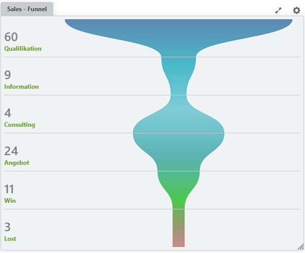This screenshot has width=305, height=253.
Task: Open the Angebot stage label
Action: click(x=17, y=163)
